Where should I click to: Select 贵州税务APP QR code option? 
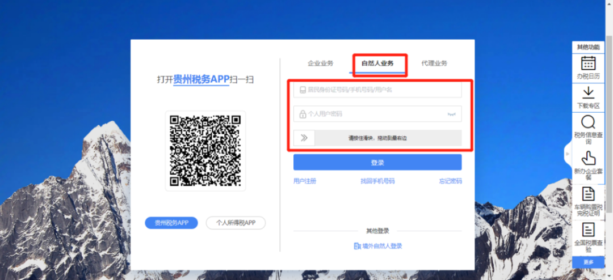171,223
